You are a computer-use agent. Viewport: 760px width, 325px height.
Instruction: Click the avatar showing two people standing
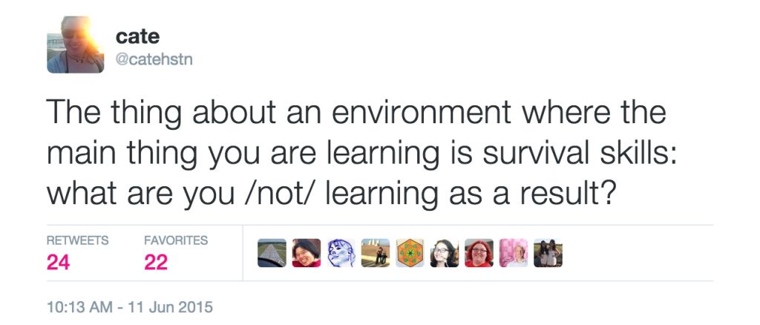[548, 253]
